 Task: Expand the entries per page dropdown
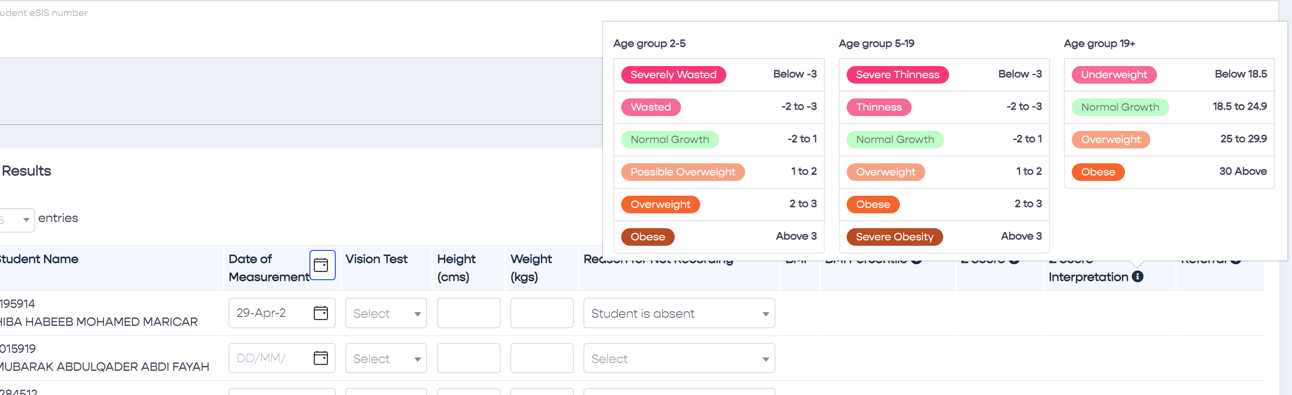(x=17, y=220)
